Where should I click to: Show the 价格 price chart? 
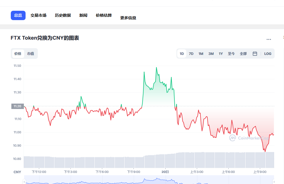click(18, 54)
